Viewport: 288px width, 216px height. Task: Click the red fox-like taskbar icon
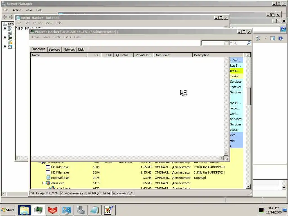point(53,210)
